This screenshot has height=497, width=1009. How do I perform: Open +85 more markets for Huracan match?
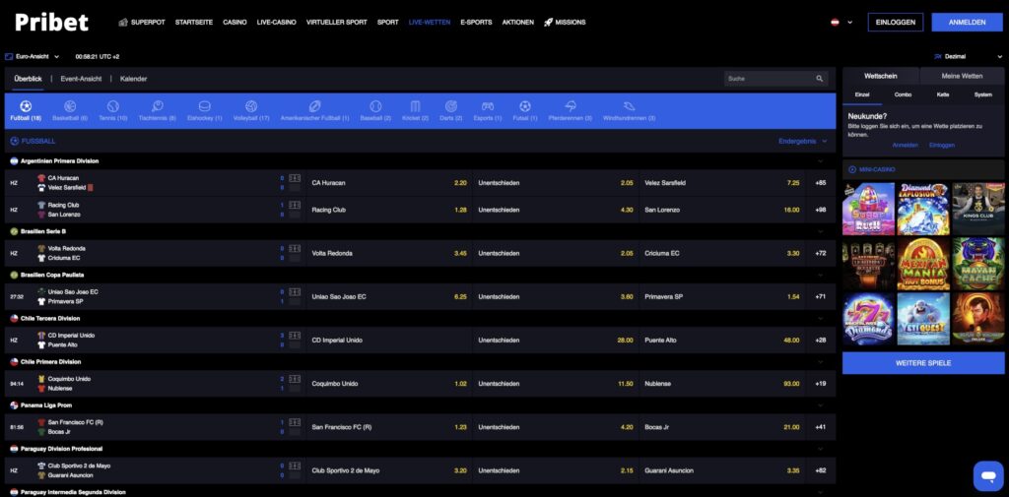[821, 183]
